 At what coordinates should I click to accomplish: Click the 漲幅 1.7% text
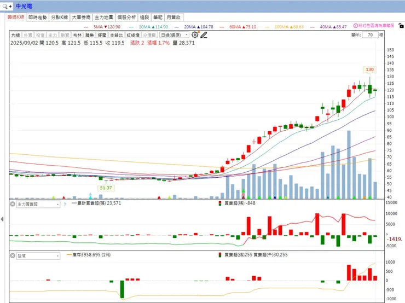click(x=158, y=43)
